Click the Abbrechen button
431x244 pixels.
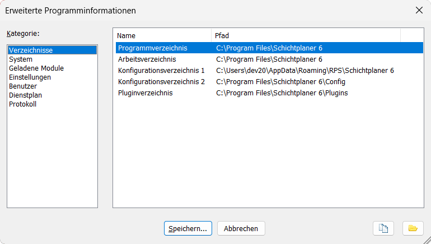(241, 228)
